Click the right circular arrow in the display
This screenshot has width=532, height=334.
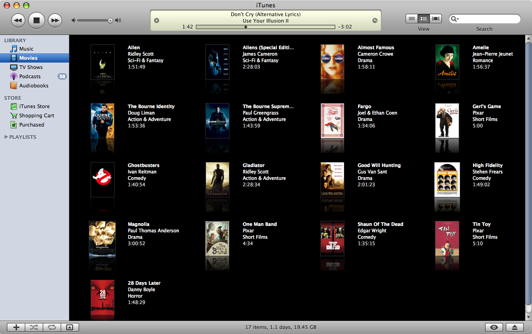pyautogui.click(x=375, y=20)
